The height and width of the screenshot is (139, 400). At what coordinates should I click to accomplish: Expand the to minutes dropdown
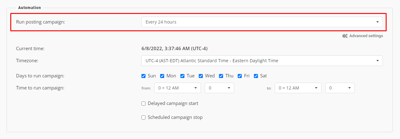(340, 88)
